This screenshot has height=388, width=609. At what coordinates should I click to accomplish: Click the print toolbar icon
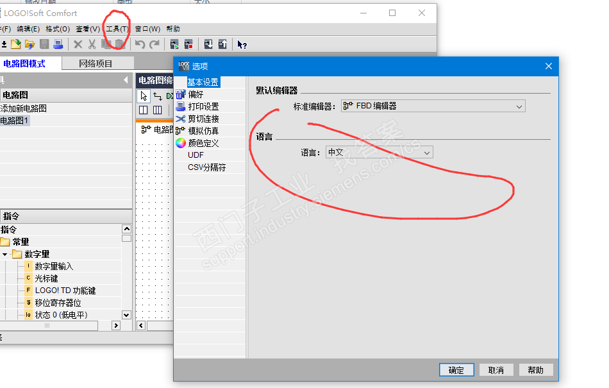tap(58, 44)
